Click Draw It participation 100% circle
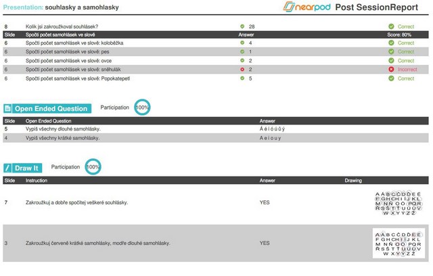Image resolution: width=433 pixels, height=276 pixels. click(93, 166)
